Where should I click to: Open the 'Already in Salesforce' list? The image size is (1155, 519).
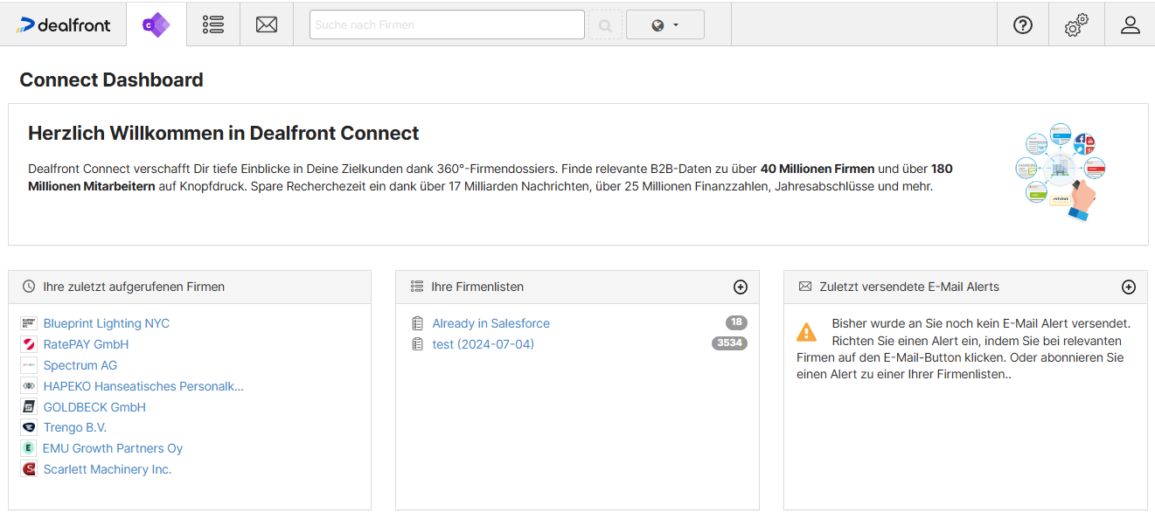point(491,323)
